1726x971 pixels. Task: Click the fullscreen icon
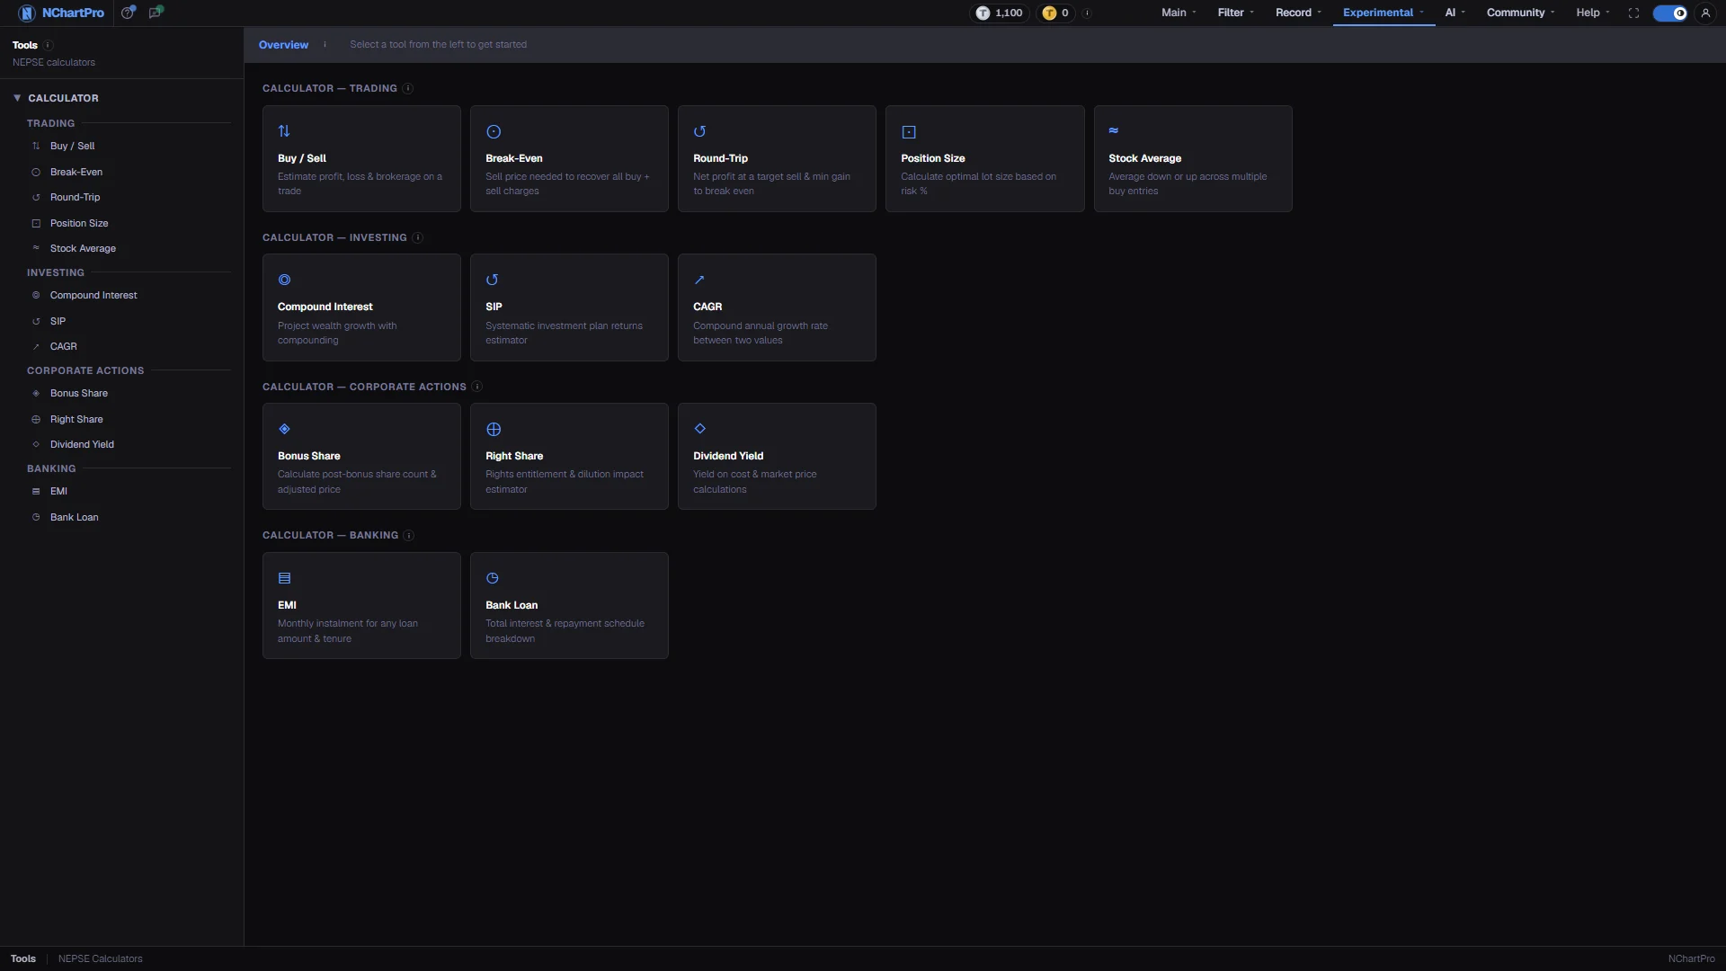(1633, 13)
